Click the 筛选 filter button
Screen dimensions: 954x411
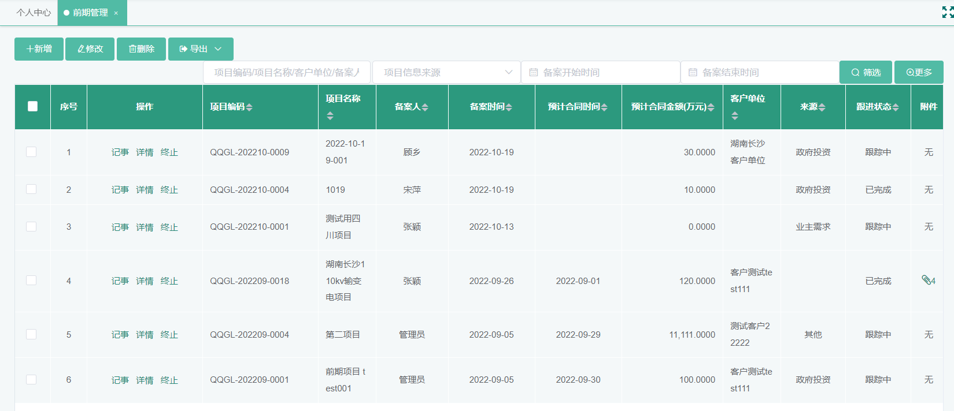point(866,73)
